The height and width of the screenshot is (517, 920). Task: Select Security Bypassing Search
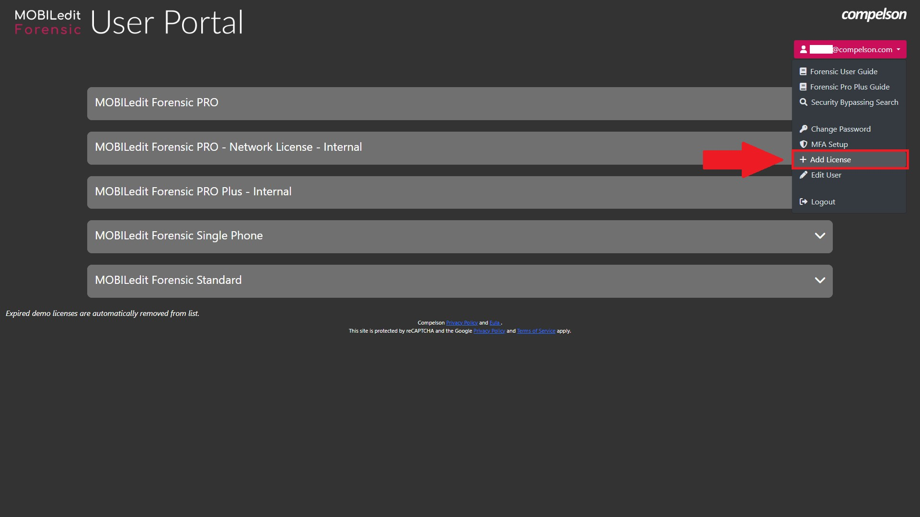pyautogui.click(x=849, y=102)
